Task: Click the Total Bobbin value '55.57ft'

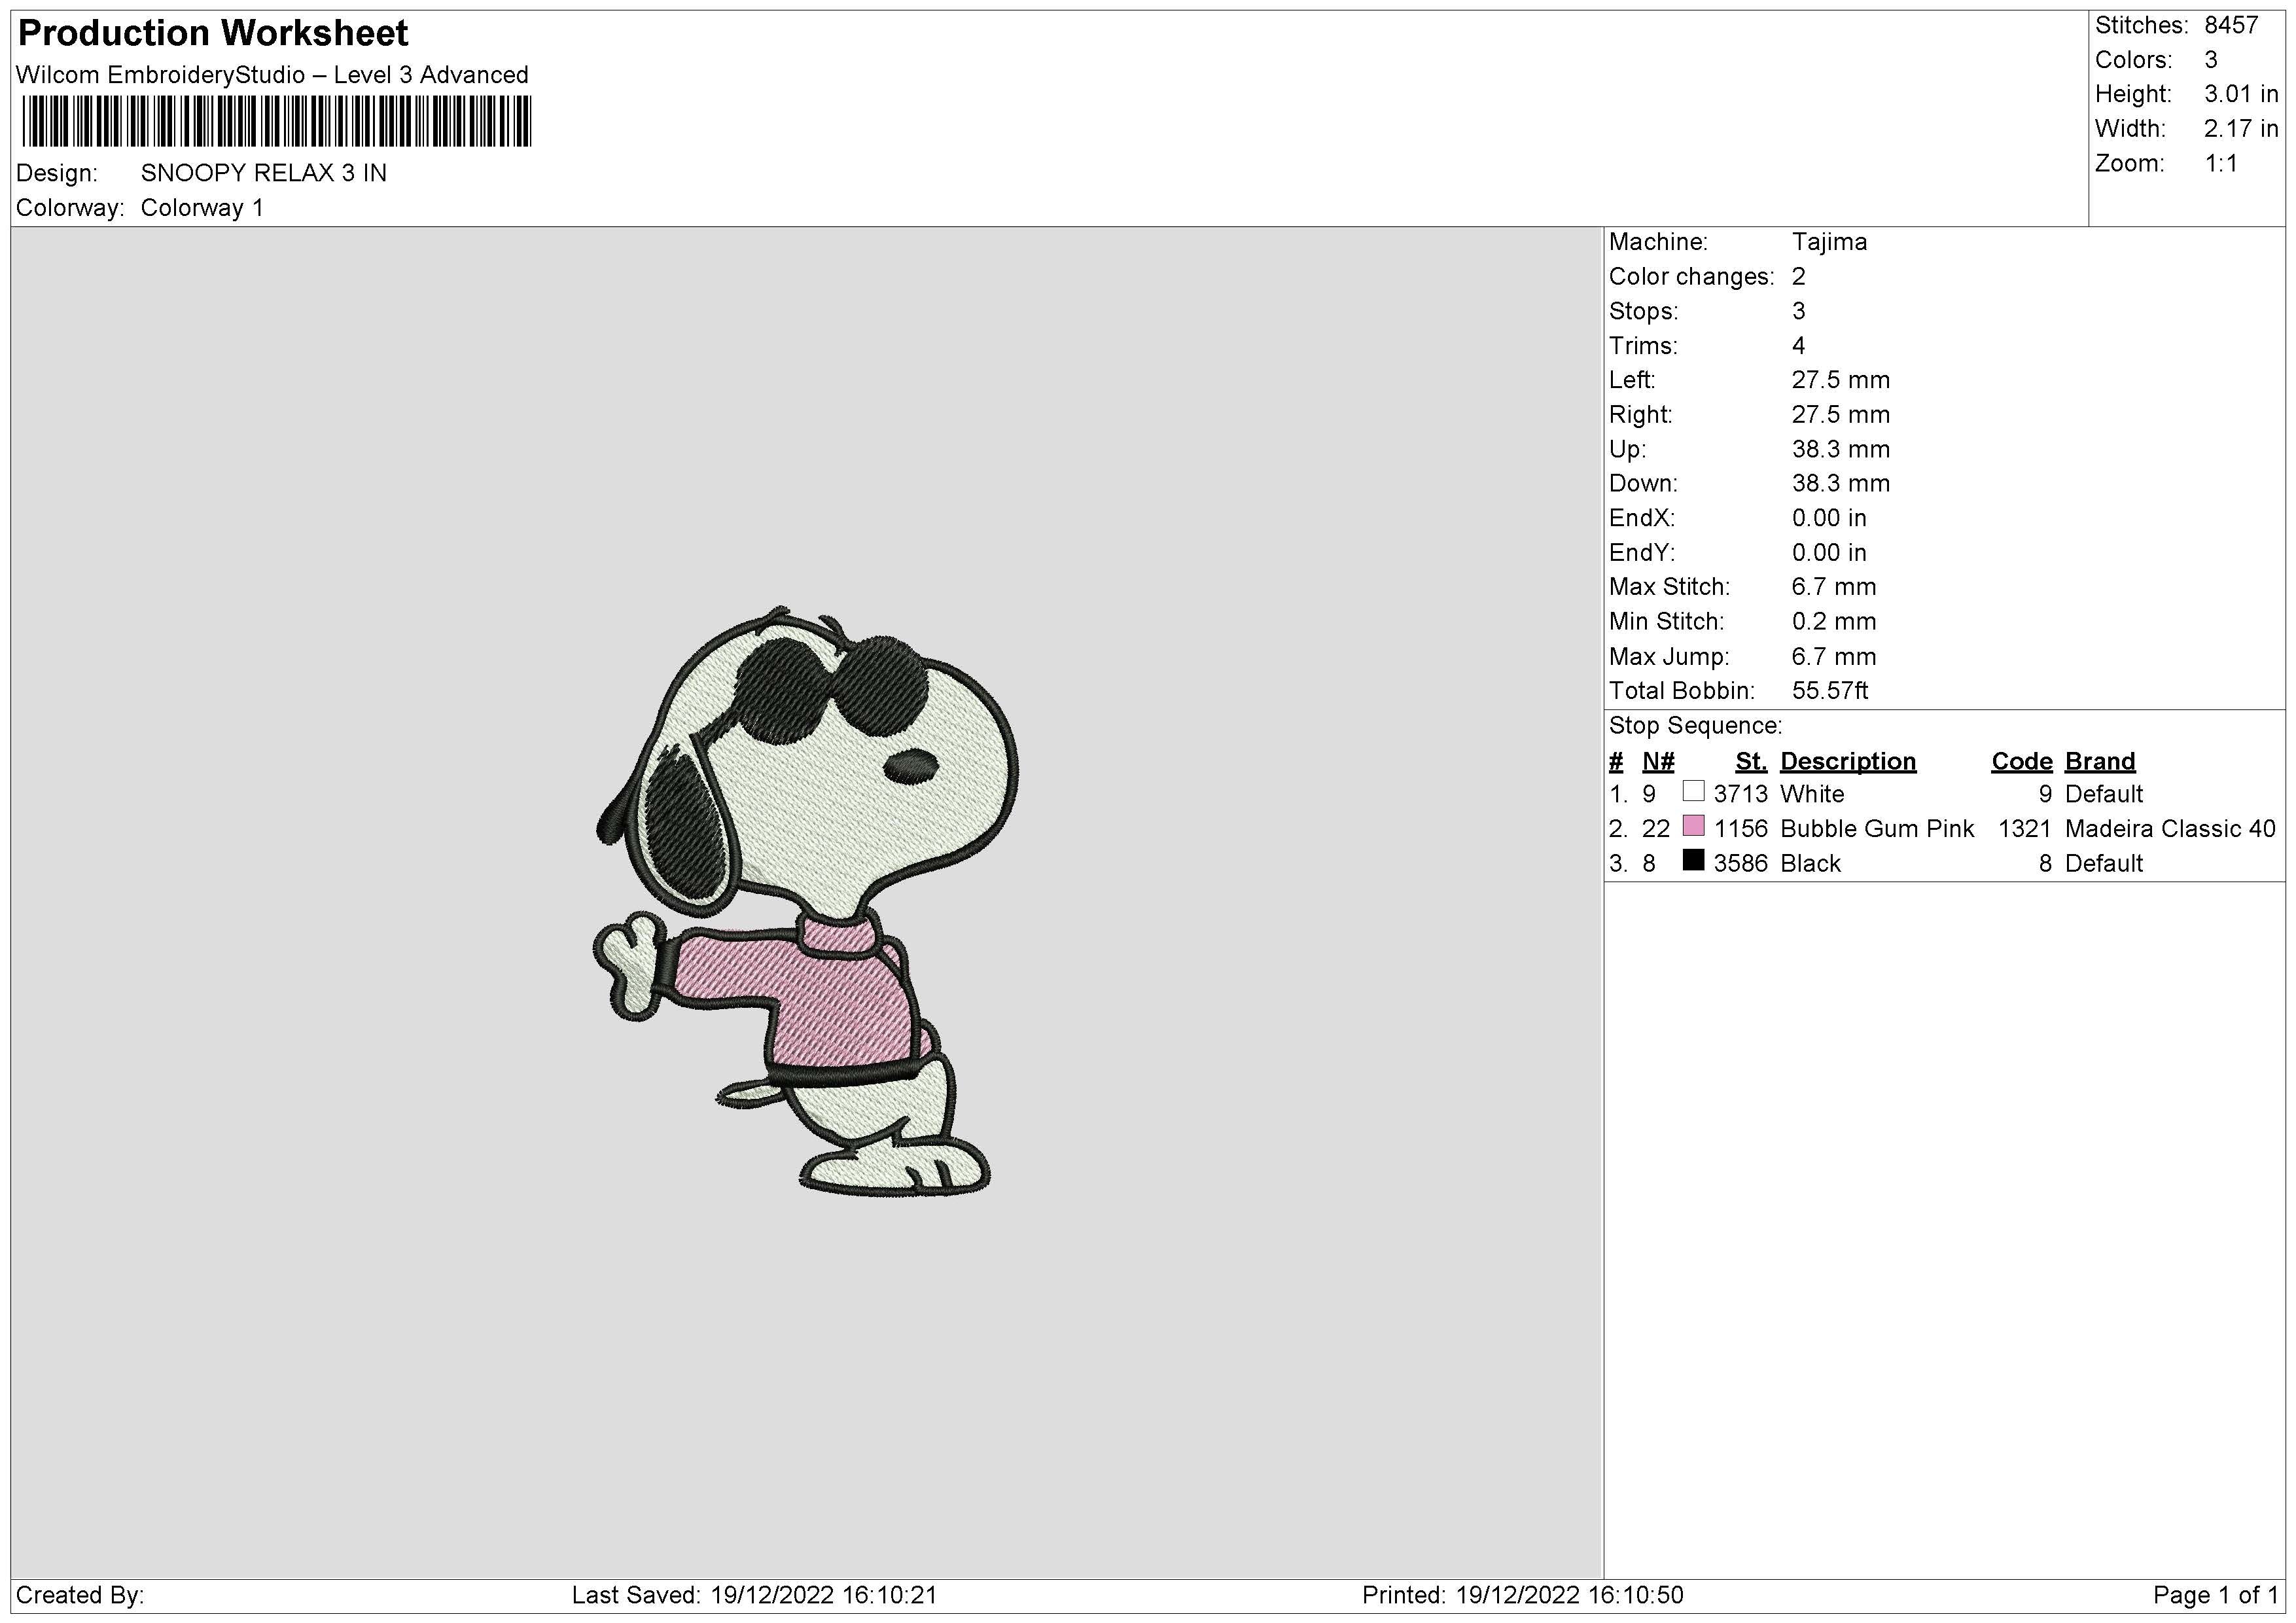Action: pos(1830,691)
